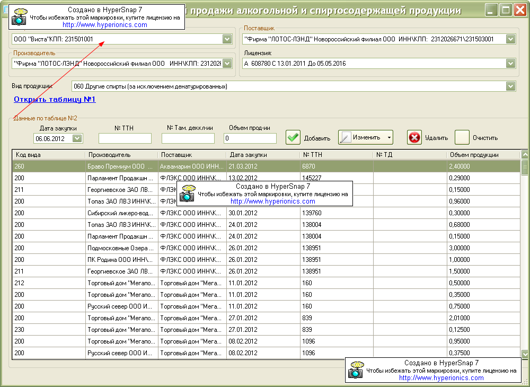
Task: Click the Объем прод-ии input field
Action: click(250, 138)
